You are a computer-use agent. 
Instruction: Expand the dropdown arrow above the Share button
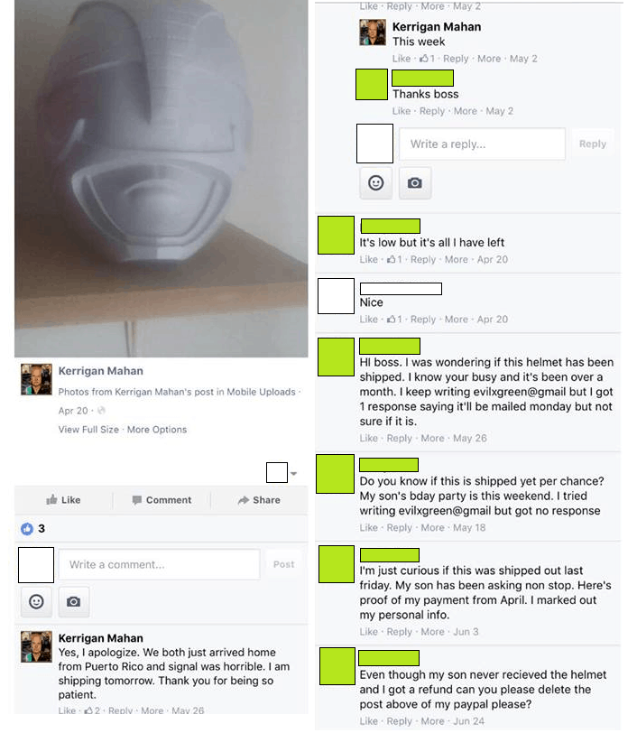pyautogui.click(x=293, y=473)
